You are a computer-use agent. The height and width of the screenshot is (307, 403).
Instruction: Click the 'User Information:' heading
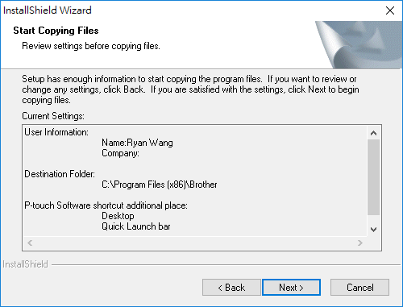[56, 132]
